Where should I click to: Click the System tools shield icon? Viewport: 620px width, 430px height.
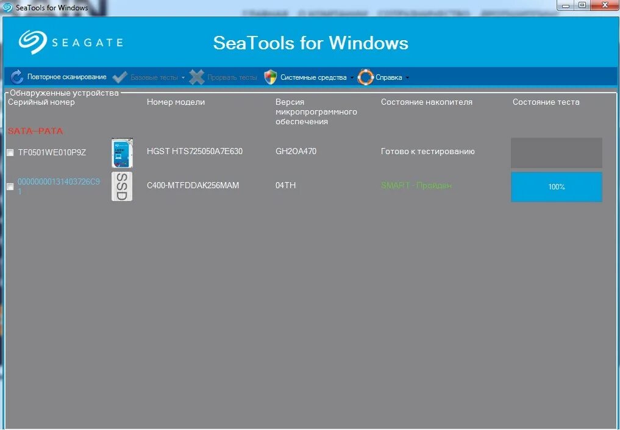(x=271, y=77)
